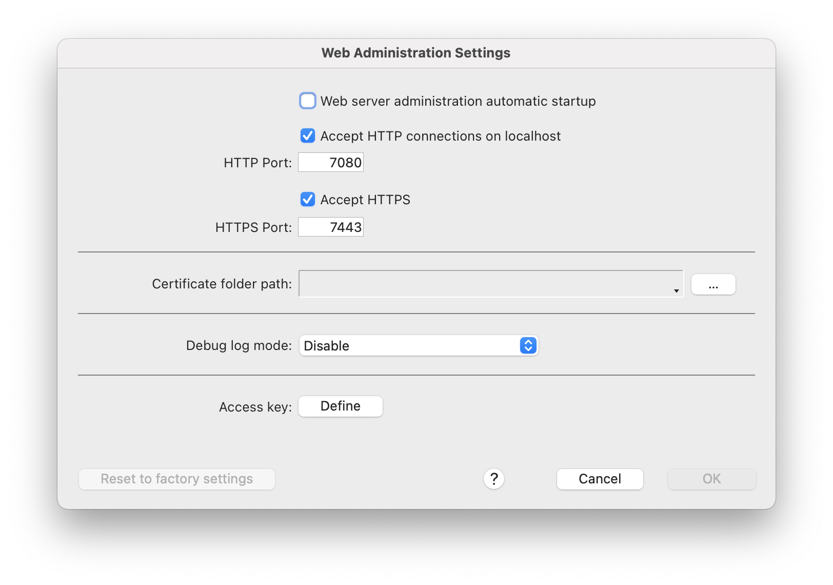Browse for certificate folder with ellipsis button
The height and width of the screenshot is (585, 833).
click(713, 284)
